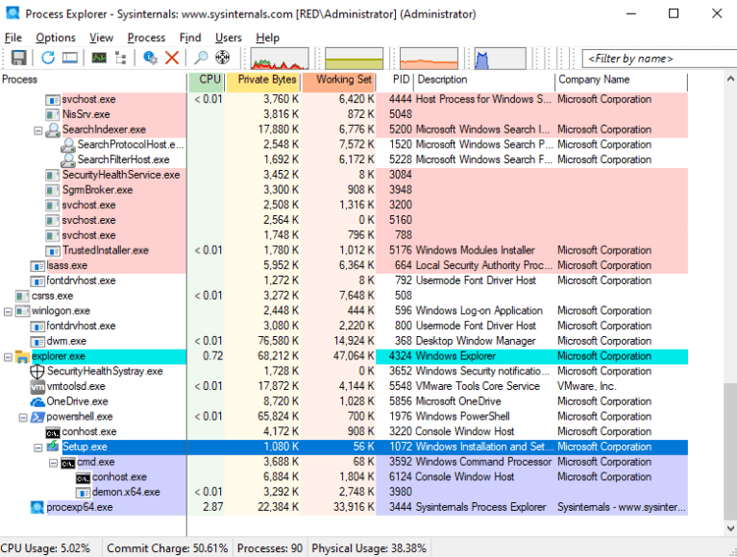The image size is (737, 557).
Task: Click the Show Lower Pane toolbar icon
Action: coord(69,58)
